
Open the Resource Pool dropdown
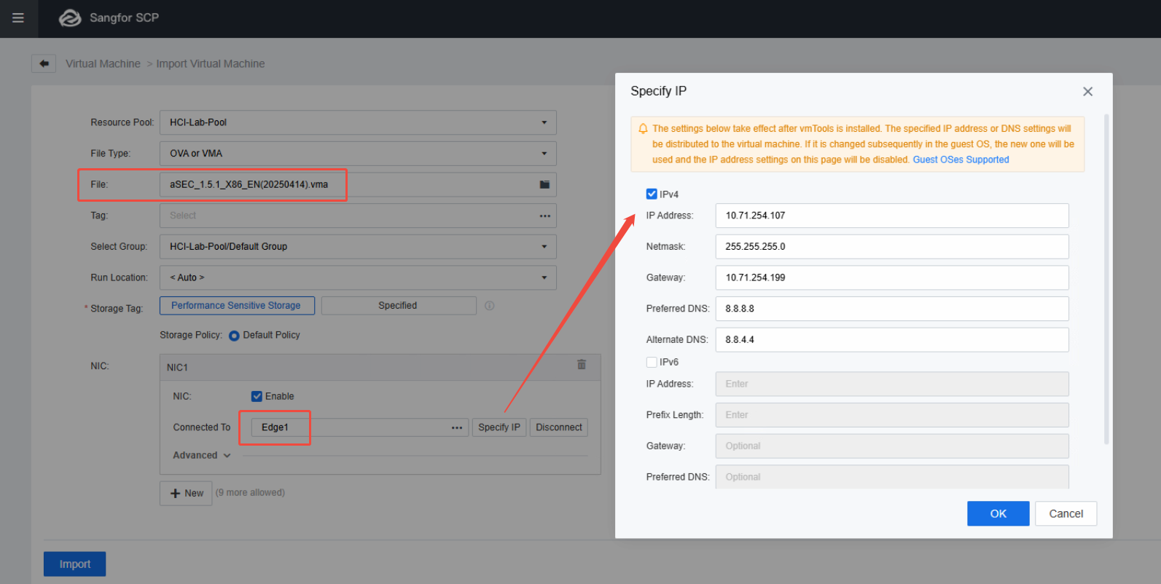click(x=358, y=122)
